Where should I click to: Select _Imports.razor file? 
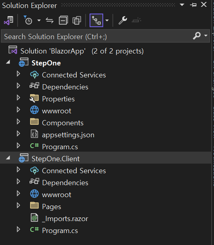click(x=65, y=219)
